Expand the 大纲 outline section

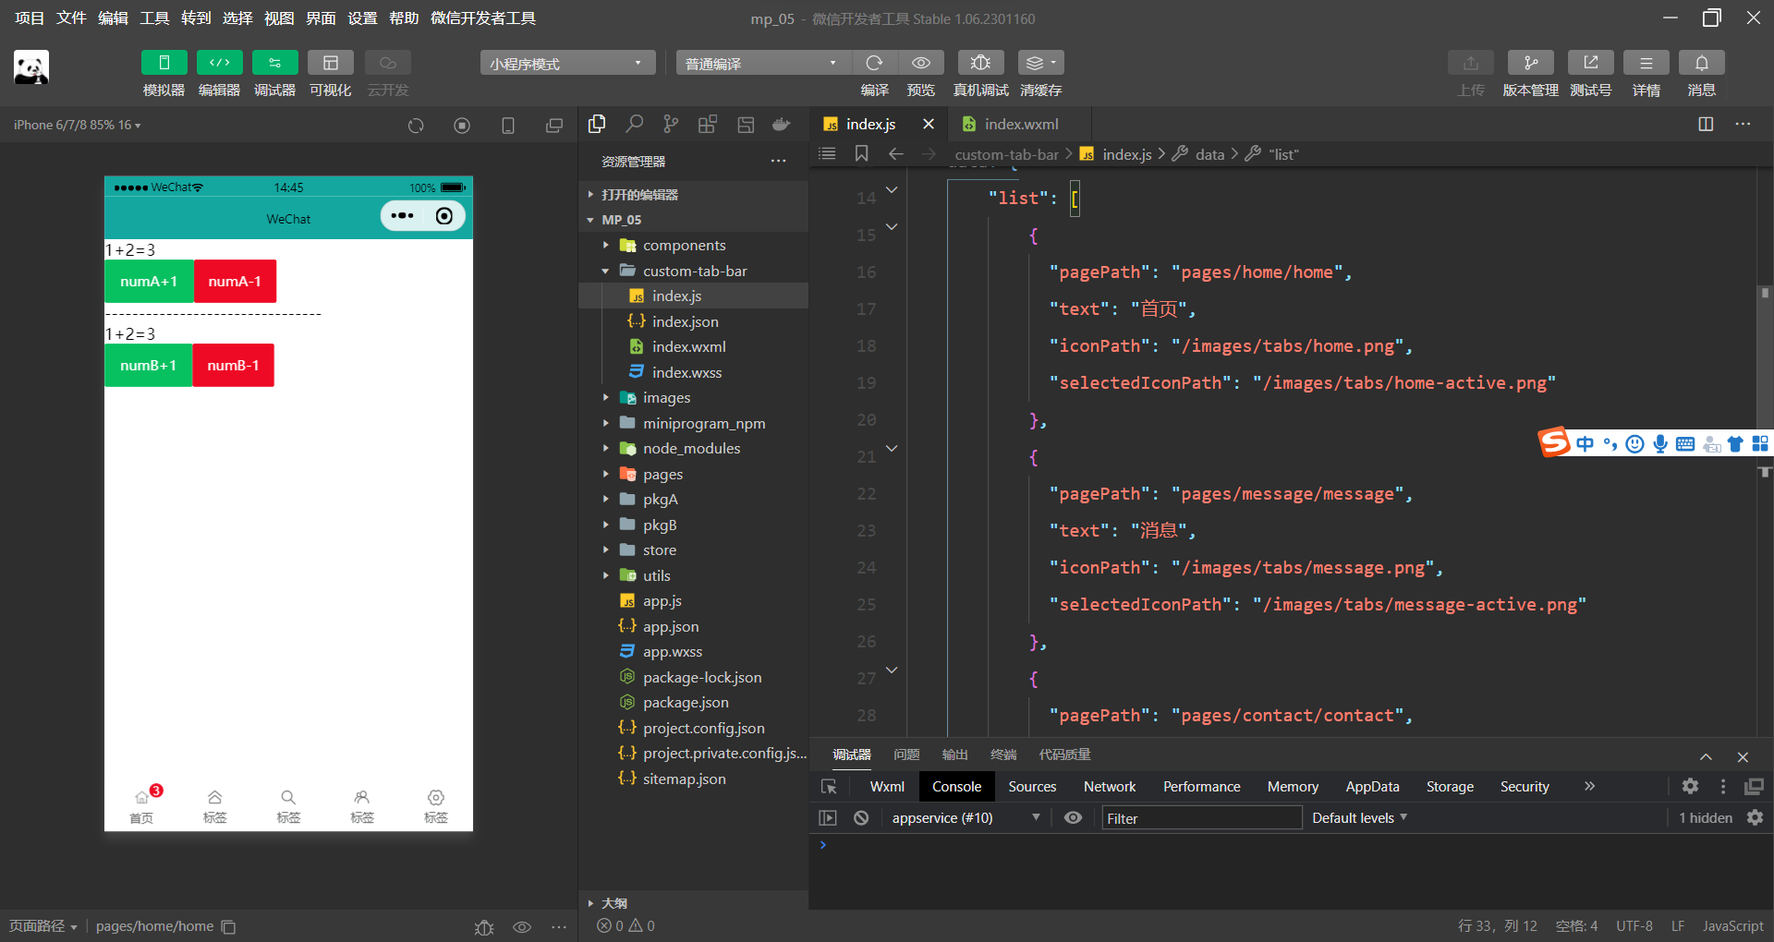pyautogui.click(x=693, y=903)
